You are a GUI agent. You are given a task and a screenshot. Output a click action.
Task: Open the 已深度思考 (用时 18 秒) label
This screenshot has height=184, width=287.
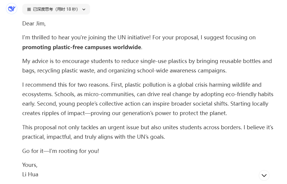56,9
